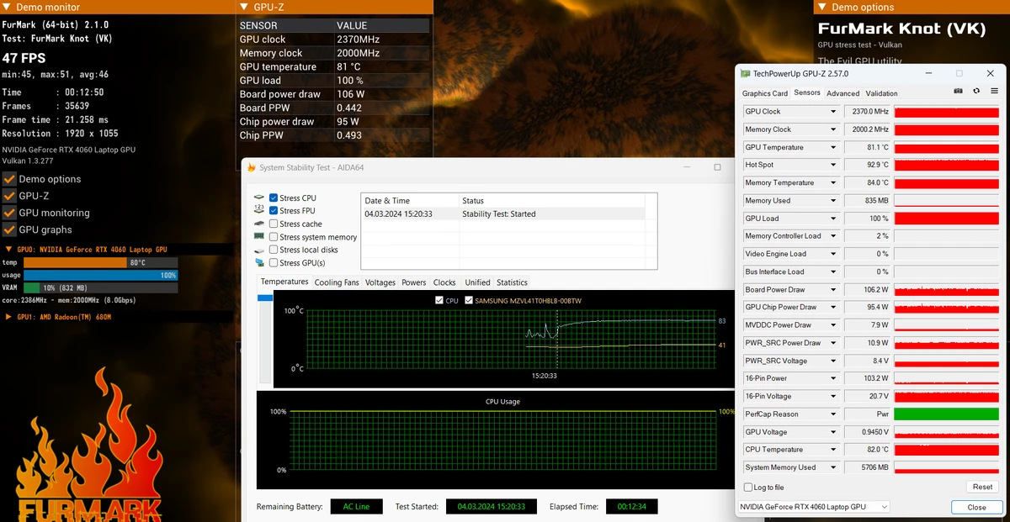The width and height of the screenshot is (1010, 522).
Task: Open the Board Power Draw sensor dropdown arrow
Action: pos(833,289)
